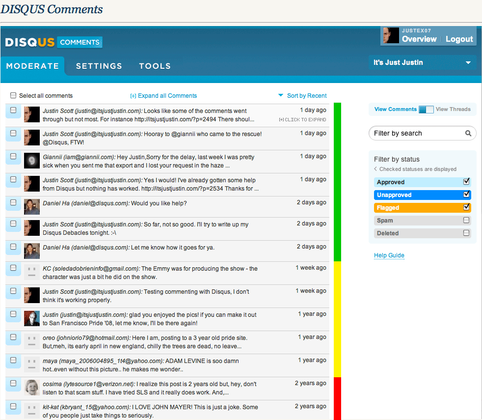
Task: Click the Filter by search field
Action: pyautogui.click(x=417, y=133)
